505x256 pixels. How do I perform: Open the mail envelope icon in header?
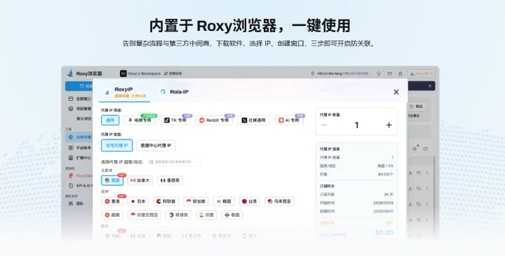point(389,73)
